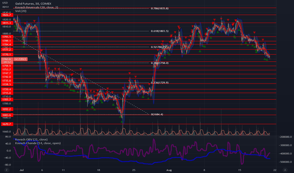The height and width of the screenshot is (173, 294).
Task: Select the 1683.6 price level label
Action: click(7, 115)
